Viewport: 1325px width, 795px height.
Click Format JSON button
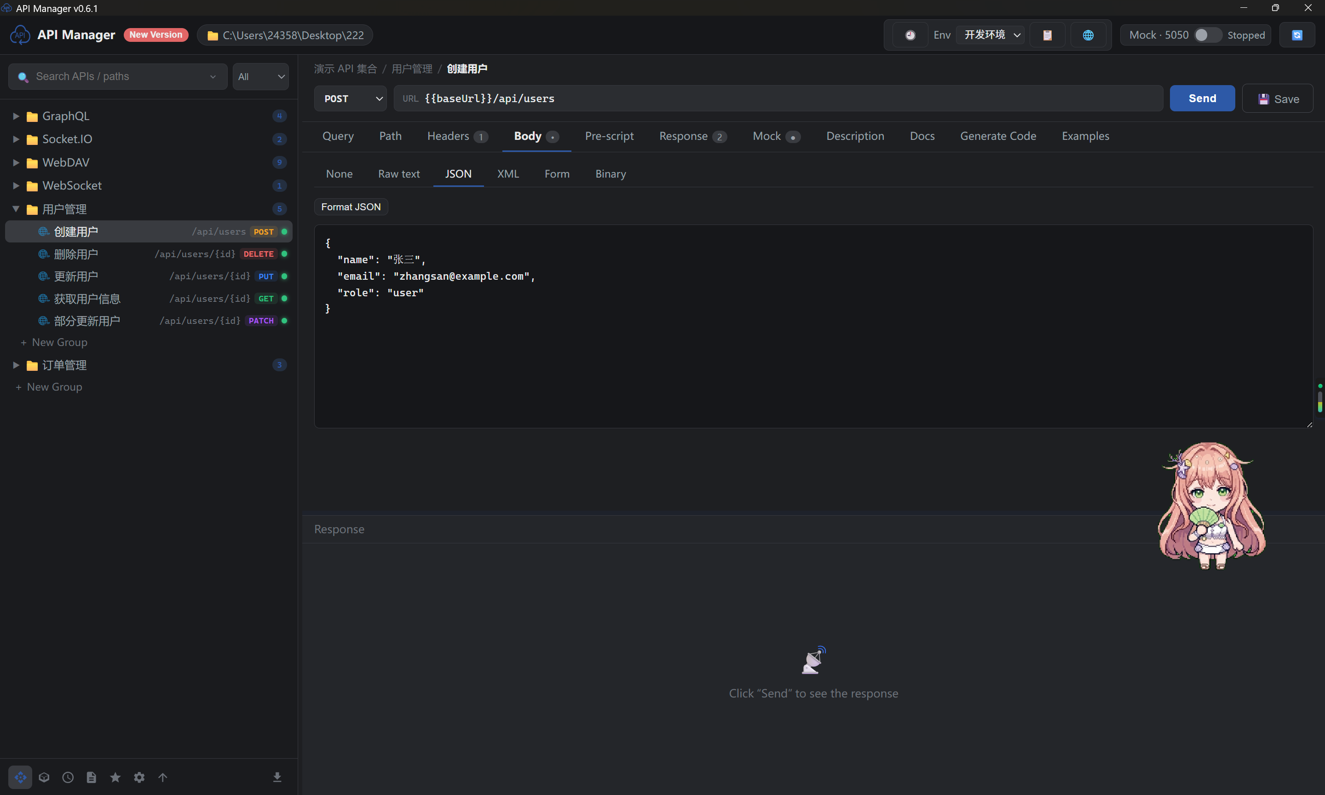tap(351, 207)
